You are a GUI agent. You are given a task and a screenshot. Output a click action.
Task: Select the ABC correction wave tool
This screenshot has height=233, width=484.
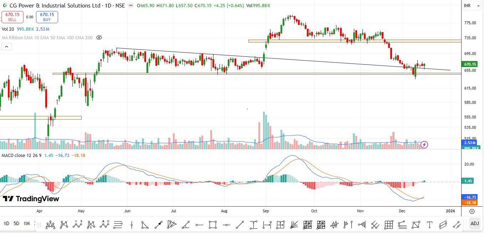(104, 225)
